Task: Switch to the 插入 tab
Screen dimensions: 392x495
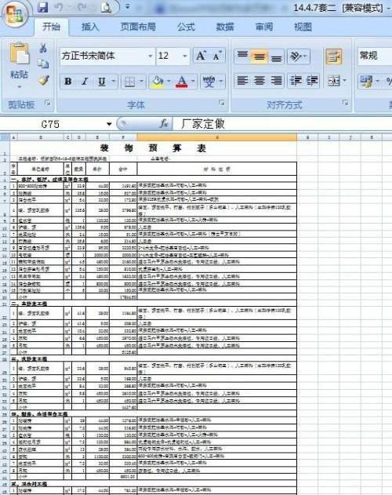Action: (x=90, y=27)
